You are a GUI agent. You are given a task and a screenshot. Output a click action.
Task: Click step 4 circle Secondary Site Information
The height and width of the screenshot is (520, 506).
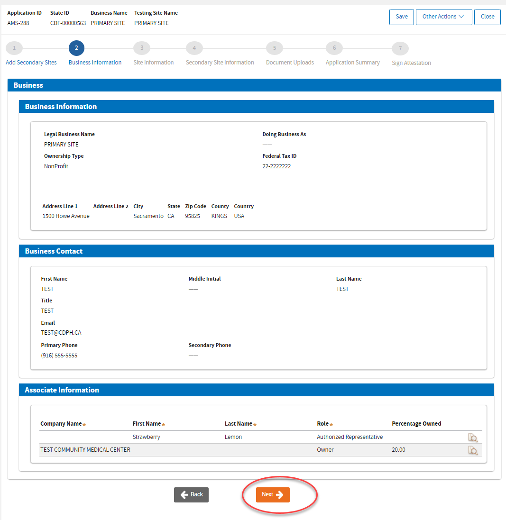click(194, 48)
